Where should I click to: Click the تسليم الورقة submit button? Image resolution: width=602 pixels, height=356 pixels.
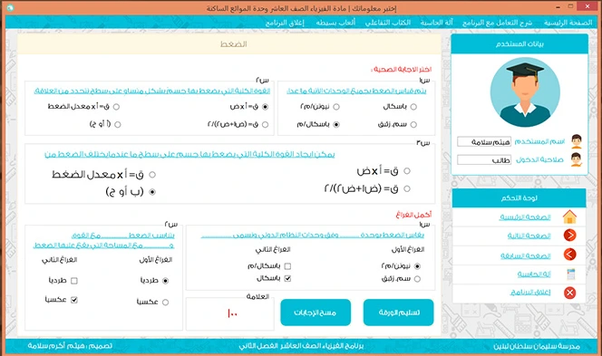pyautogui.click(x=399, y=313)
